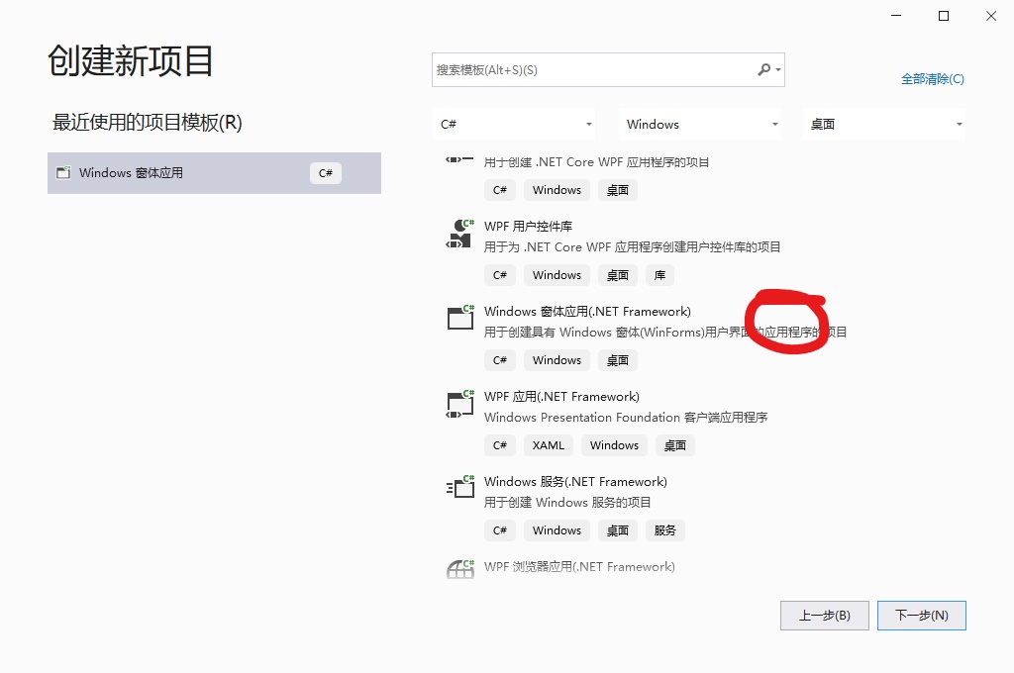Open the C# language filter dropdown
This screenshot has width=1014, height=673.
(x=514, y=124)
